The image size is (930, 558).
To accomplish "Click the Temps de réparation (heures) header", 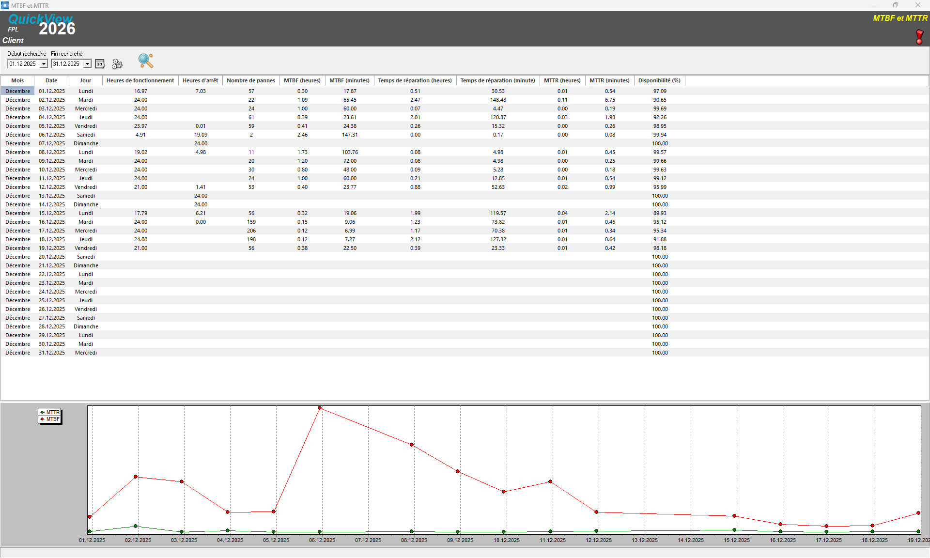I will click(415, 80).
